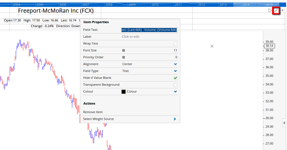Click the 38.54 price marker on axis
Image resolution: width=287 pixels, height=150 pixels.
pyautogui.click(x=270, y=46)
